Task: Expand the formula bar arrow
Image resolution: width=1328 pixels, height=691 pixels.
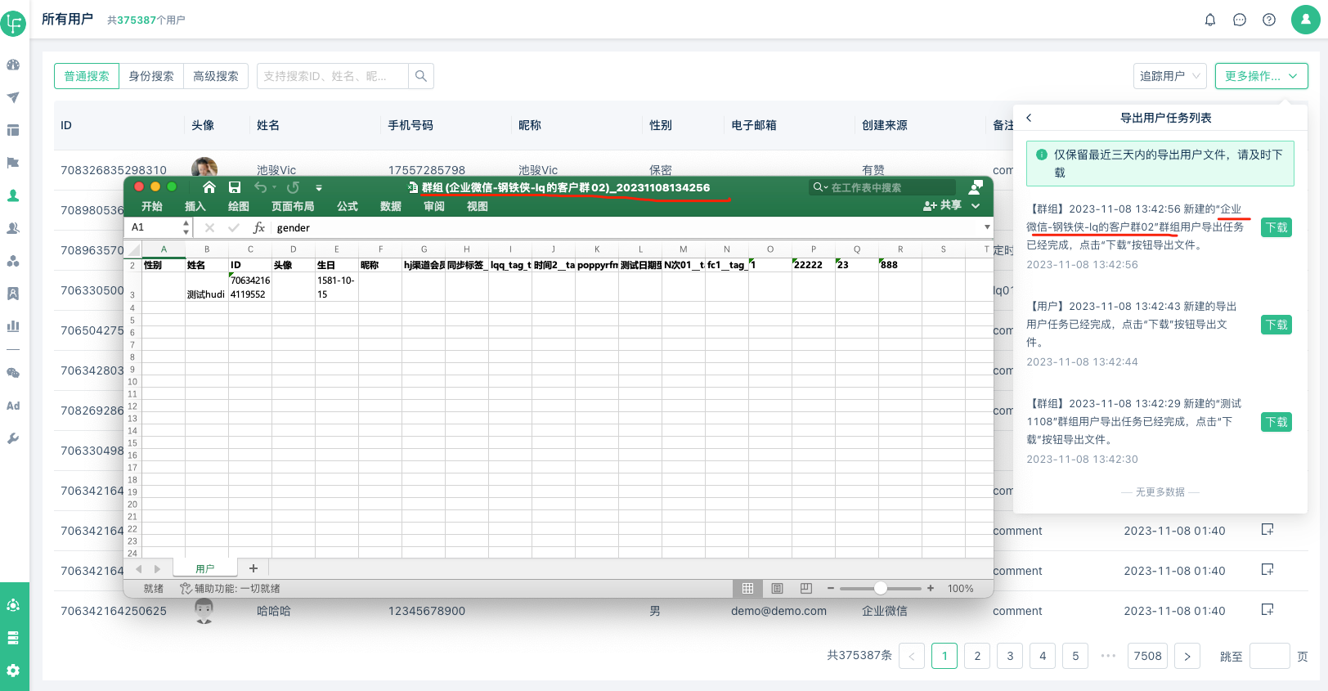Action: (x=987, y=227)
